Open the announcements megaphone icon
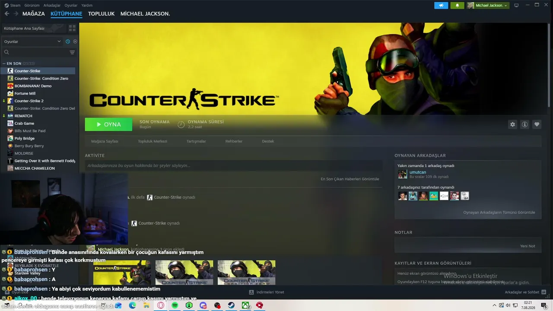Viewport: 553px width, 311px height. click(441, 5)
